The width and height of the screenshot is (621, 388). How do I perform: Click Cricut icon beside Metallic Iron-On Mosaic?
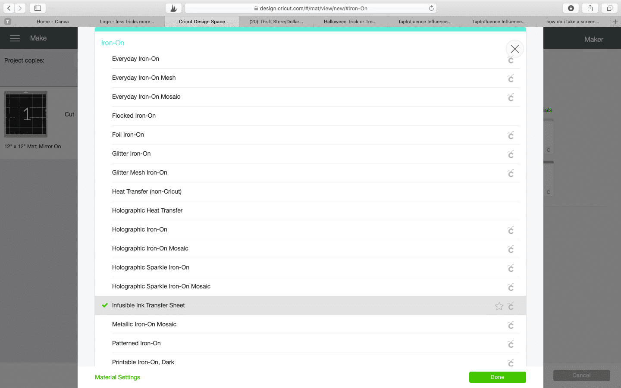click(511, 325)
